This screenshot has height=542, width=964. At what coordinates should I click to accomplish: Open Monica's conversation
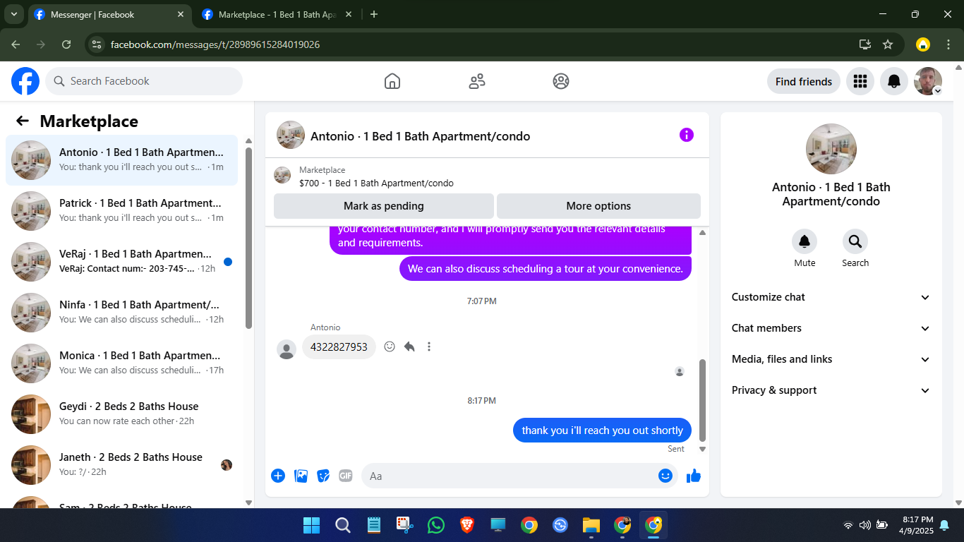pyautogui.click(x=121, y=363)
